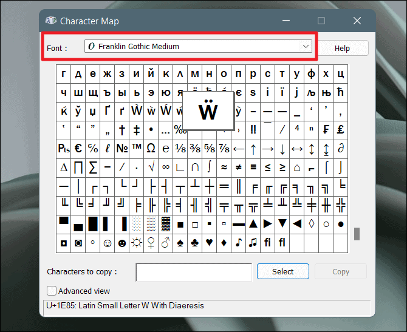Select the Franc ₣ currency sign

326,130
